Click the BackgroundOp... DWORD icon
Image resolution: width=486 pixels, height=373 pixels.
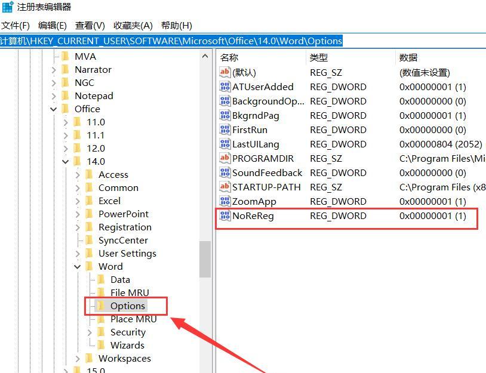coord(224,101)
